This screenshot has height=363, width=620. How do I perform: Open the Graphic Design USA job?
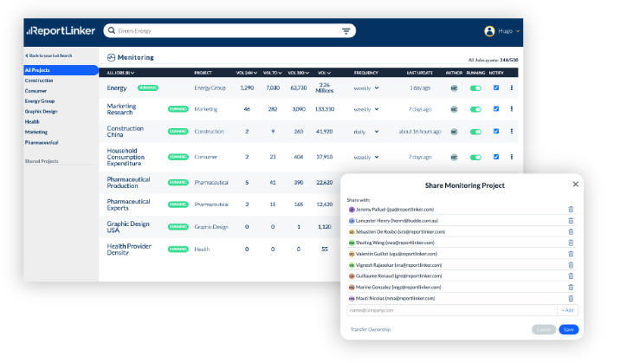pos(128,227)
